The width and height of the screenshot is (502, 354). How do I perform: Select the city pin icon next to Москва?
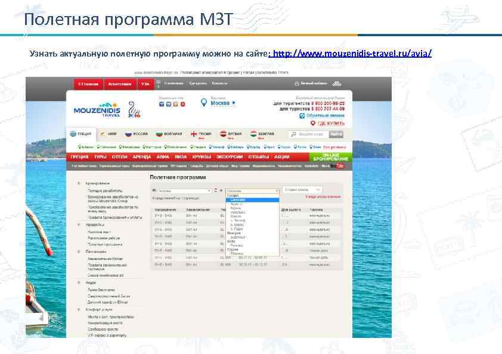pos(204,102)
